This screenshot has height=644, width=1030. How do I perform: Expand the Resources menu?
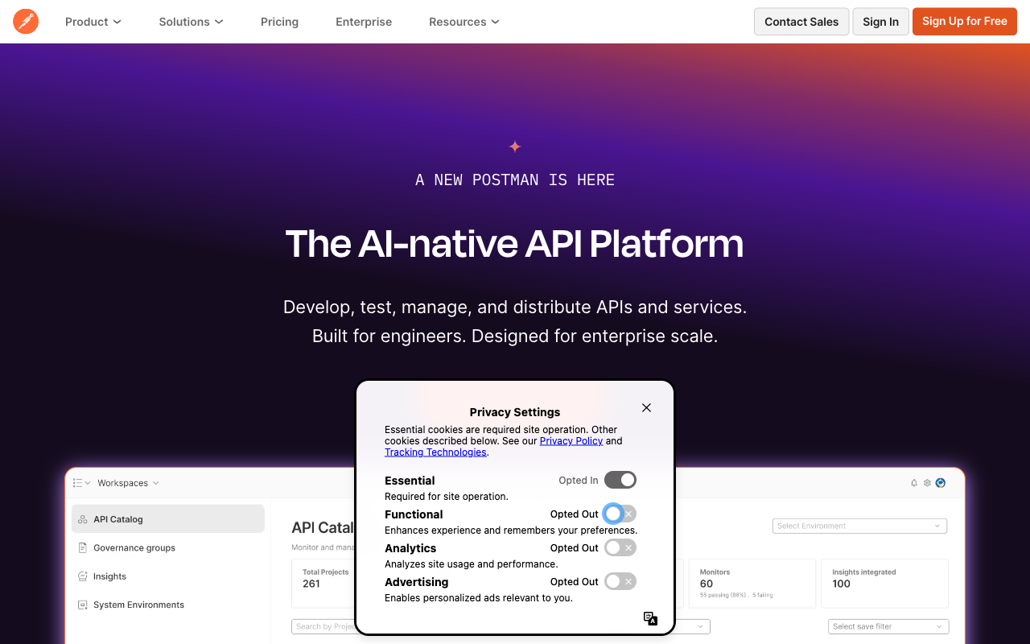coord(464,22)
